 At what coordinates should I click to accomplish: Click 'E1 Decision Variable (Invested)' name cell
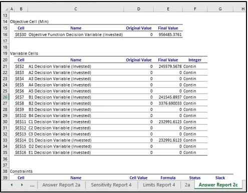click(x=60, y=152)
